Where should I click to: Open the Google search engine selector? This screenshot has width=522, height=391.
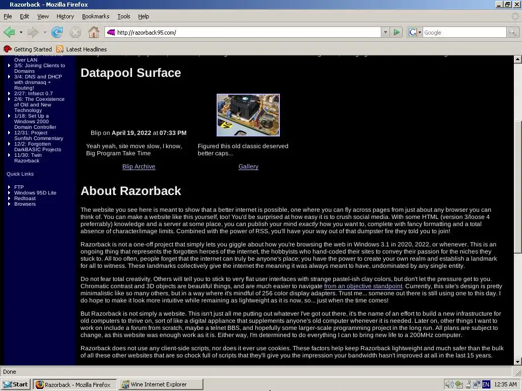coord(415,32)
